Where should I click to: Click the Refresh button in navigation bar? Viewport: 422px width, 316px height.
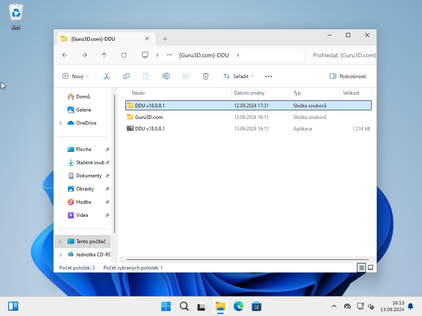click(124, 55)
